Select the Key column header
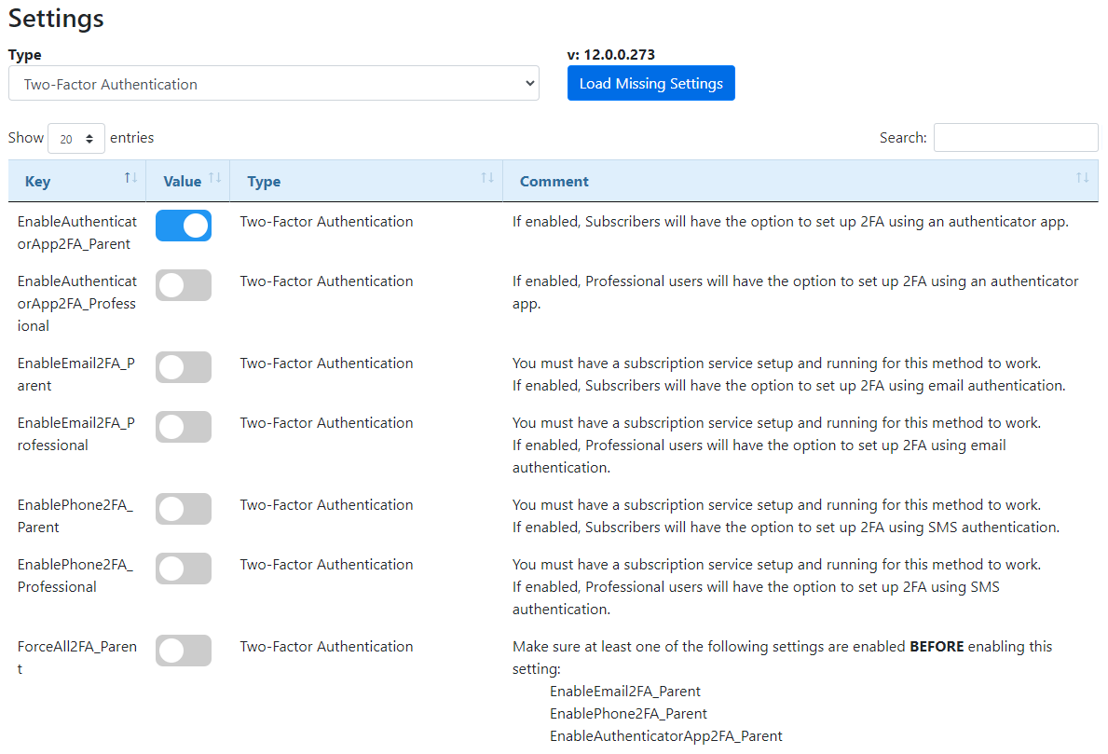 37,181
